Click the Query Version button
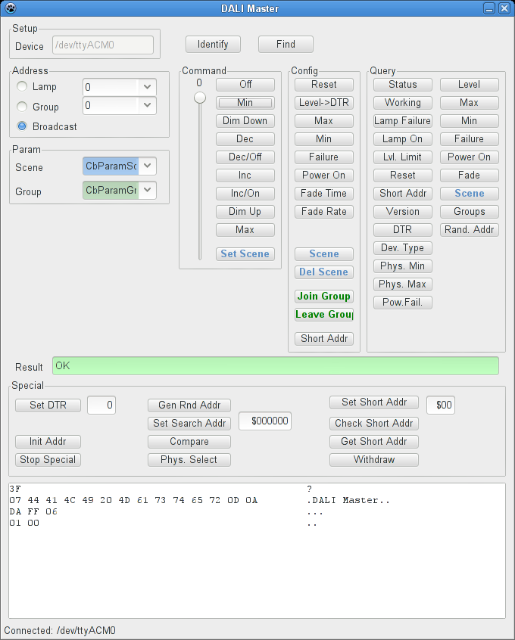Viewport: 515px width, 640px height. point(403,211)
